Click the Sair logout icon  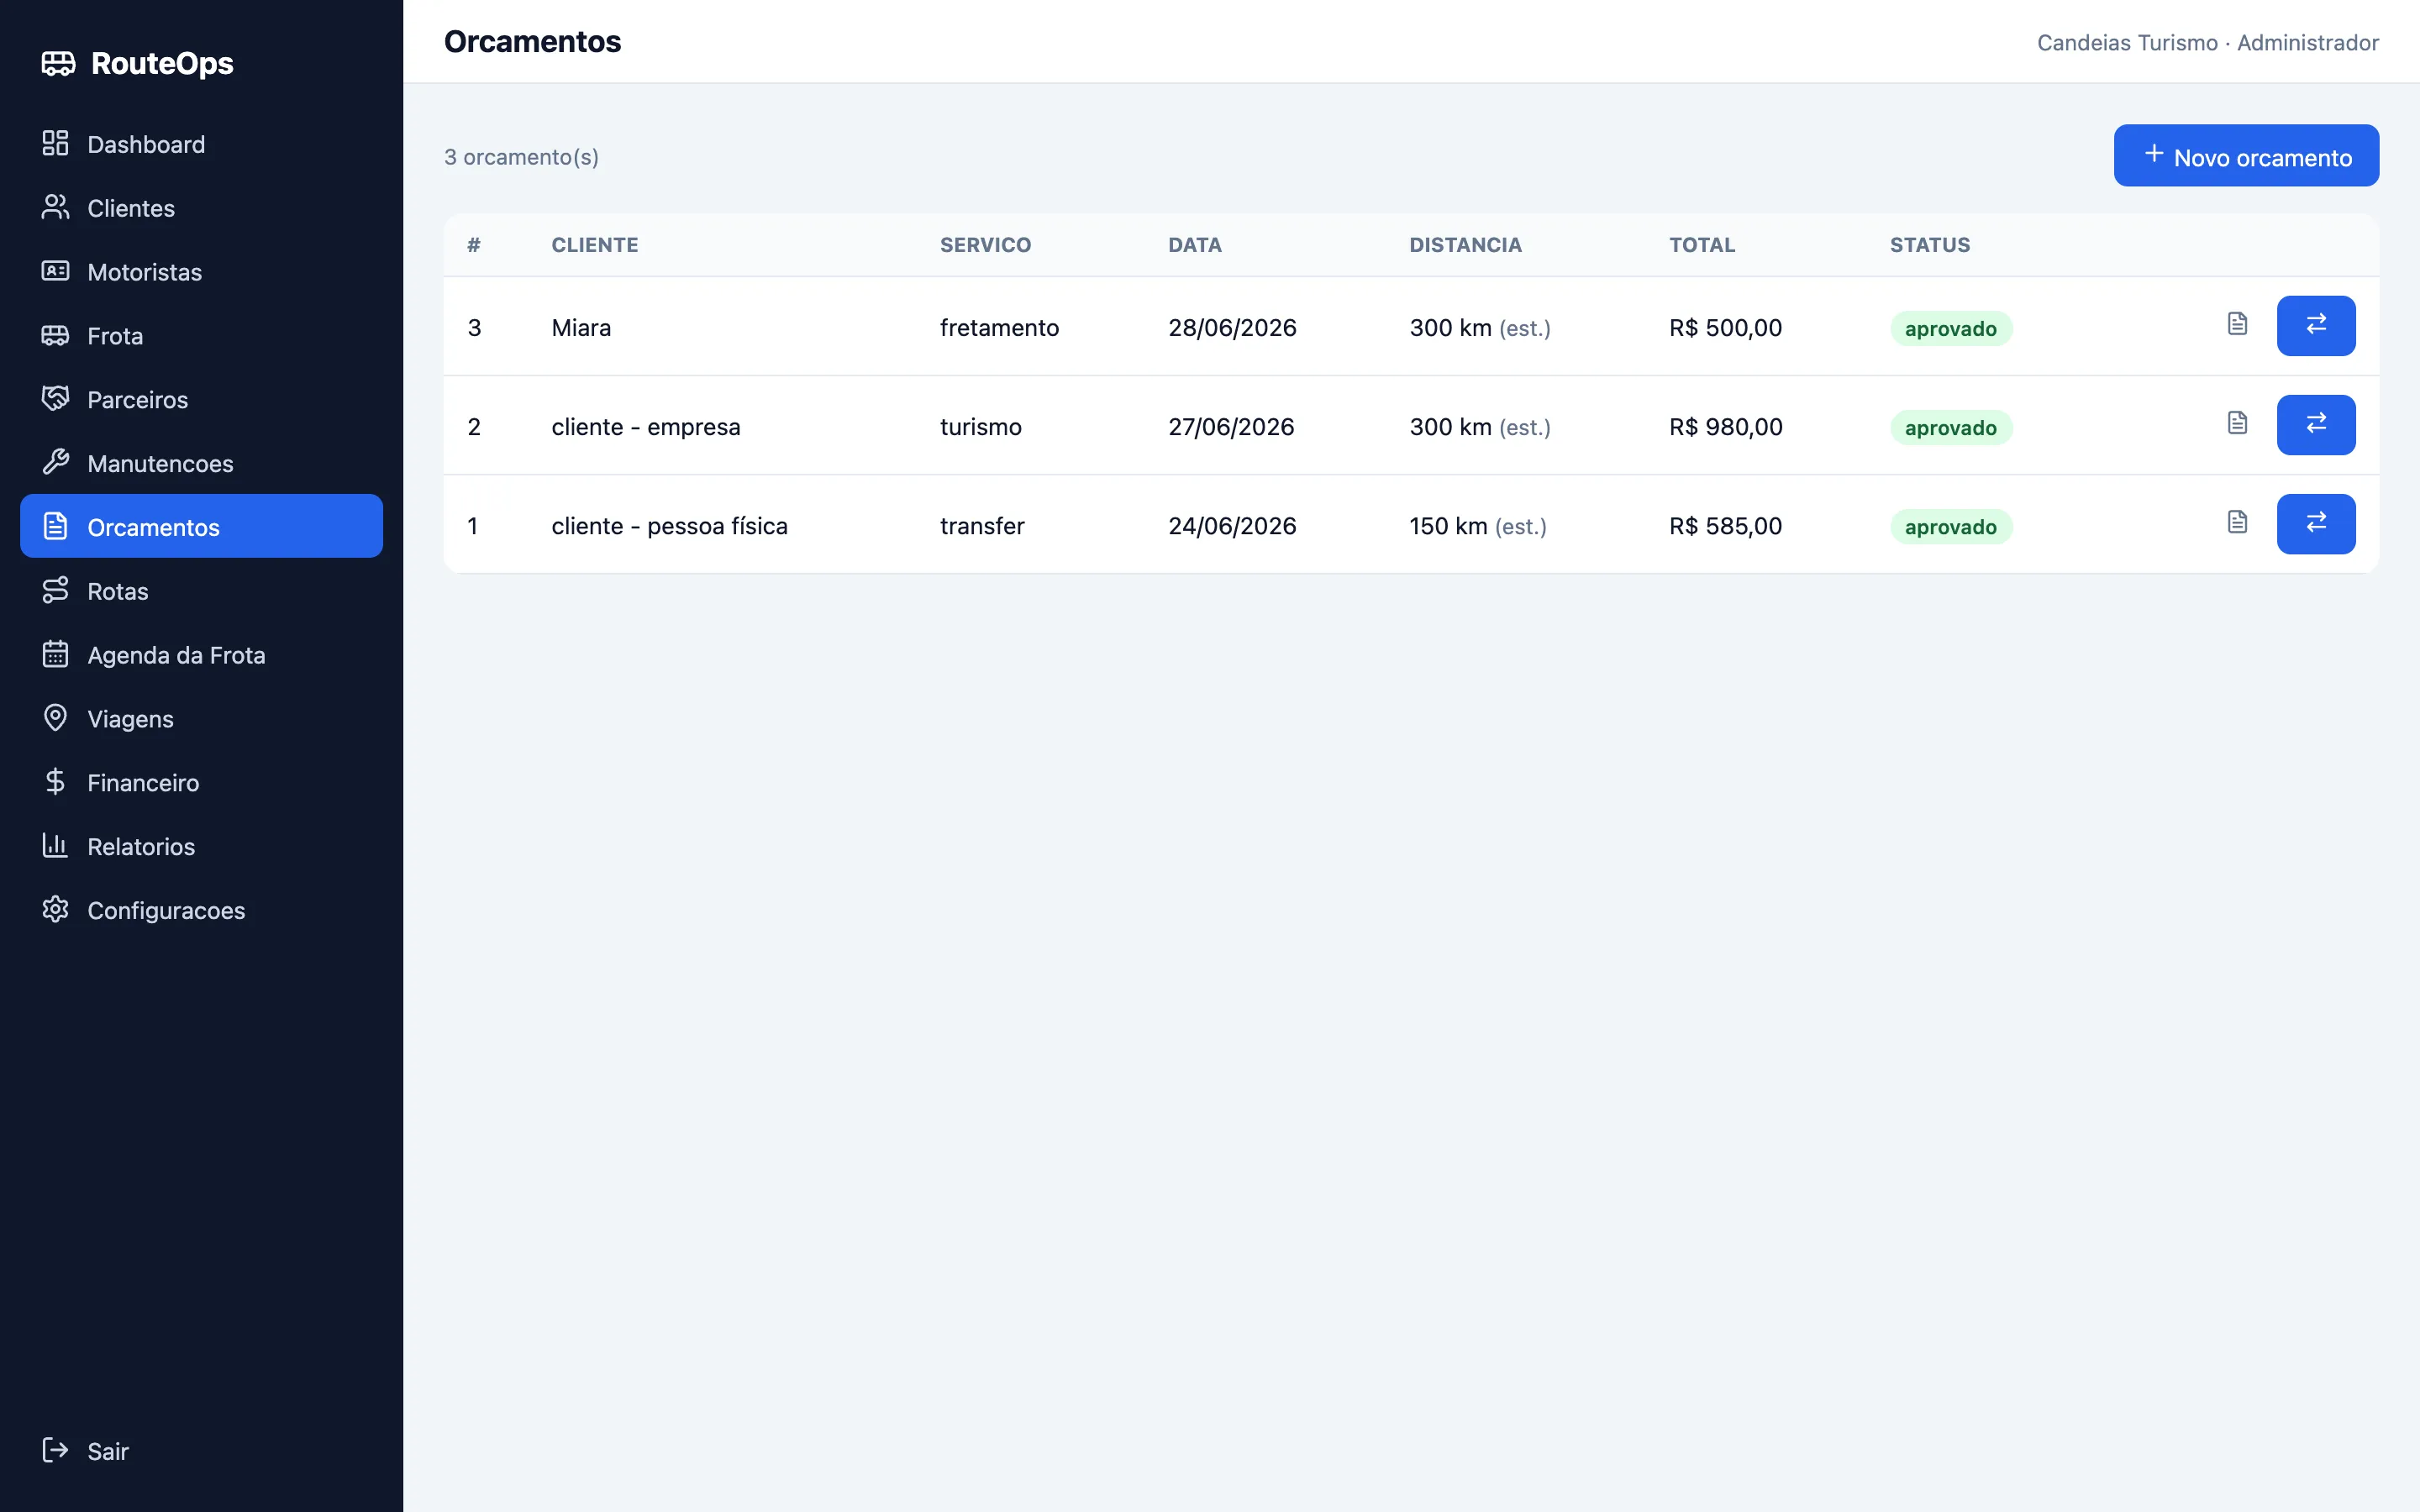[55, 1450]
